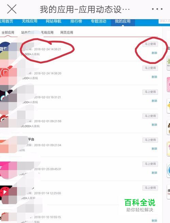
Task: Open the pink sidebar app thumbnail
Action: [168, 85]
